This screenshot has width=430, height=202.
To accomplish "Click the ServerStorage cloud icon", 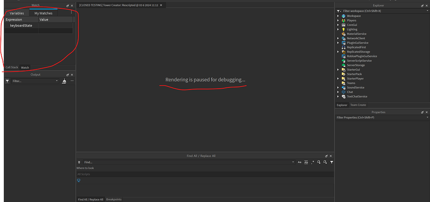I will [x=343, y=65].
